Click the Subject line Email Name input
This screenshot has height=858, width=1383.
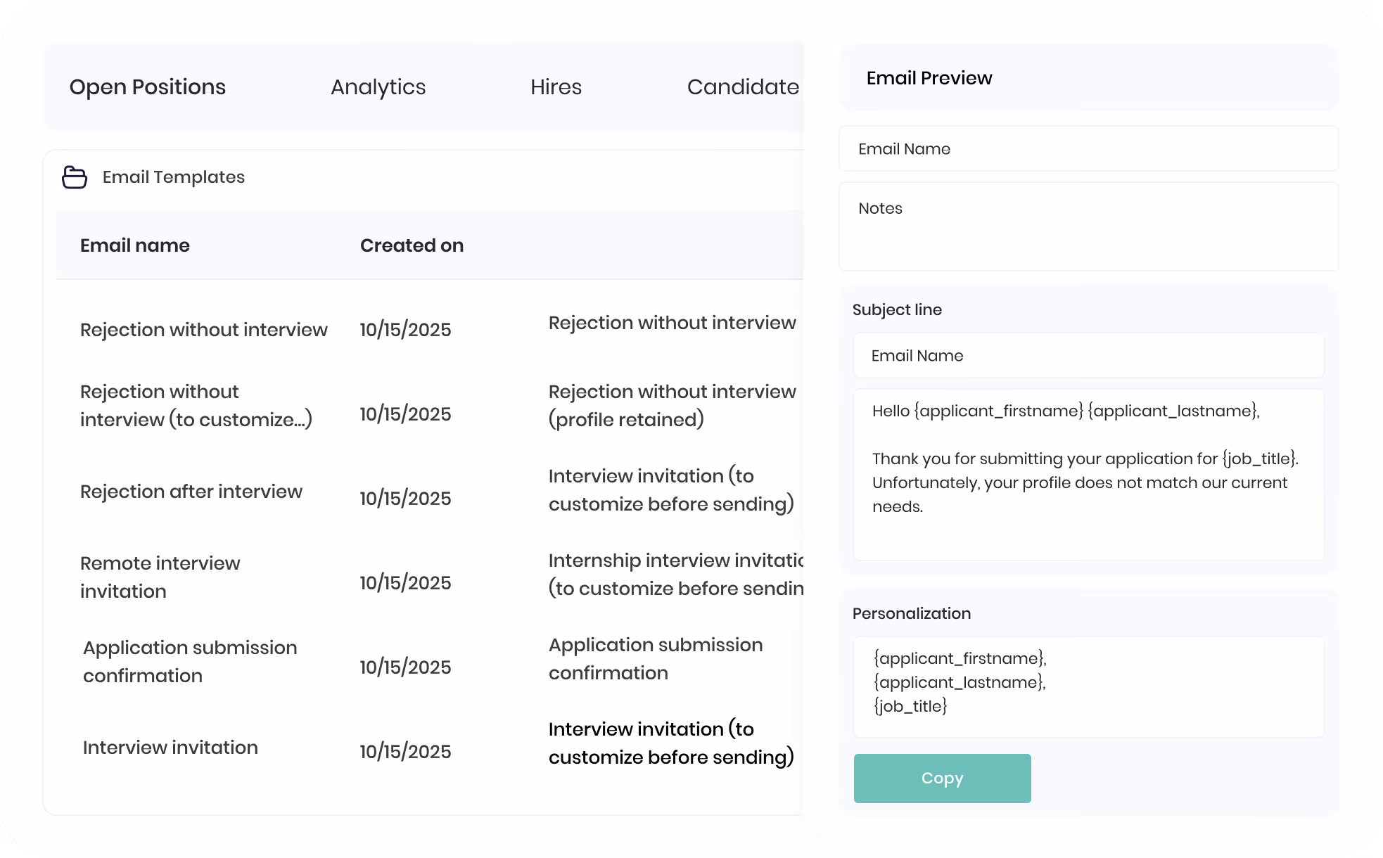coord(1088,356)
